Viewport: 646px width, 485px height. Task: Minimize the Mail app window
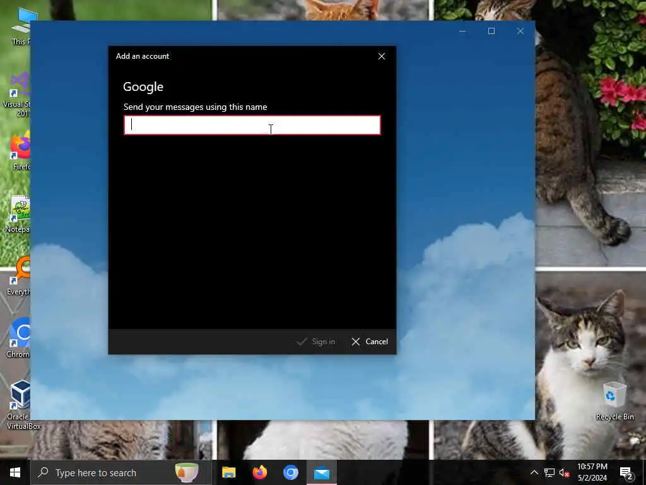(x=462, y=32)
